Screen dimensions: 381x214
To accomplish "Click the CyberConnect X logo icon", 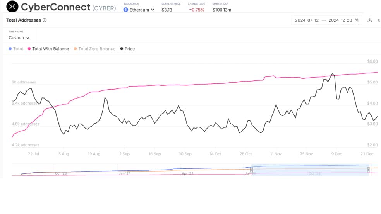I will 12,7.
